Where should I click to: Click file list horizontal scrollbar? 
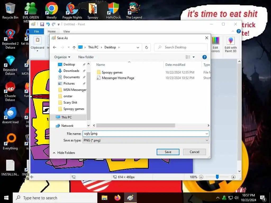(136, 126)
